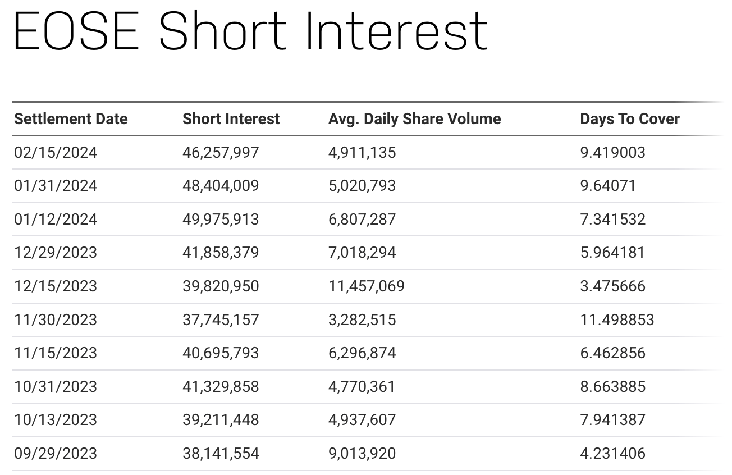
Task: Click average volume 11,457,069
Action: tap(366, 286)
